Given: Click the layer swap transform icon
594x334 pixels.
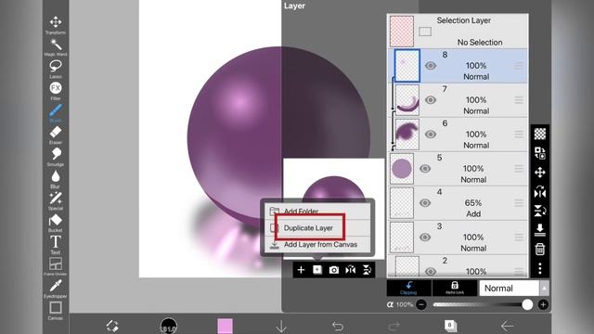Looking at the screenshot, I should point(540,153).
